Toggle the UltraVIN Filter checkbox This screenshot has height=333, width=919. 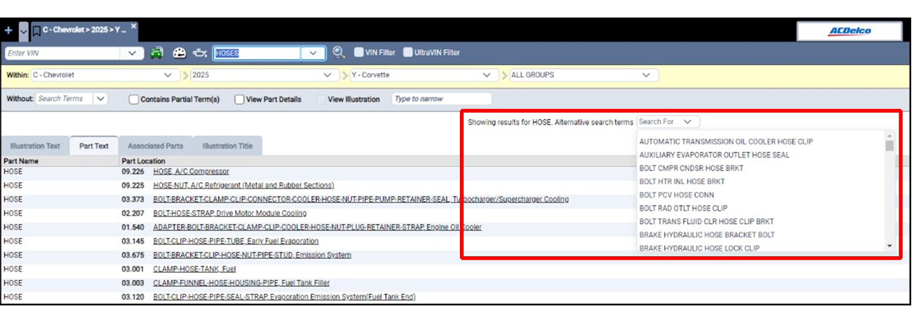point(408,52)
